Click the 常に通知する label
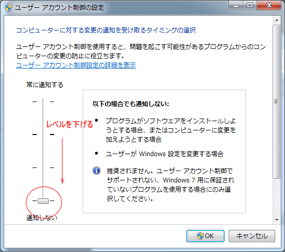Viewport: 285px width, 252px height. [x=45, y=85]
